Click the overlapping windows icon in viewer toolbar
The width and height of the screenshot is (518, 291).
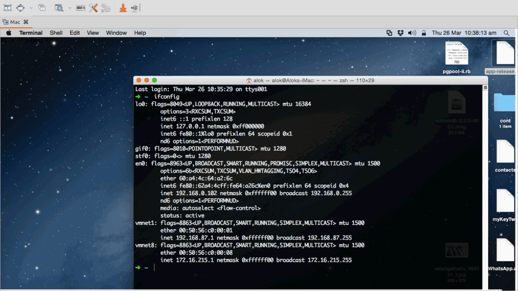(x=42, y=8)
